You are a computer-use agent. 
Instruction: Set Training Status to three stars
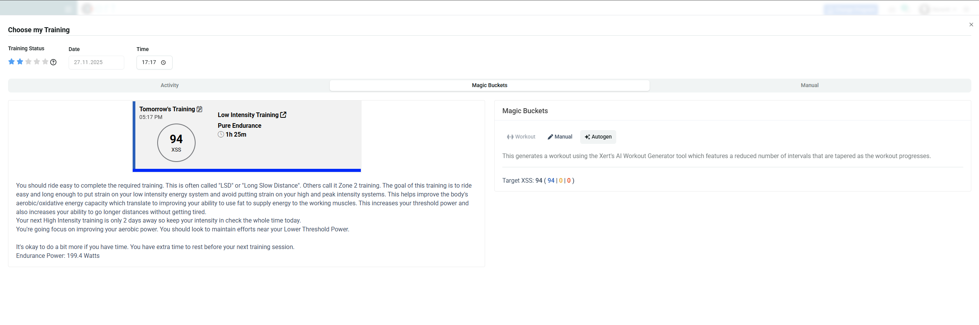[28, 62]
